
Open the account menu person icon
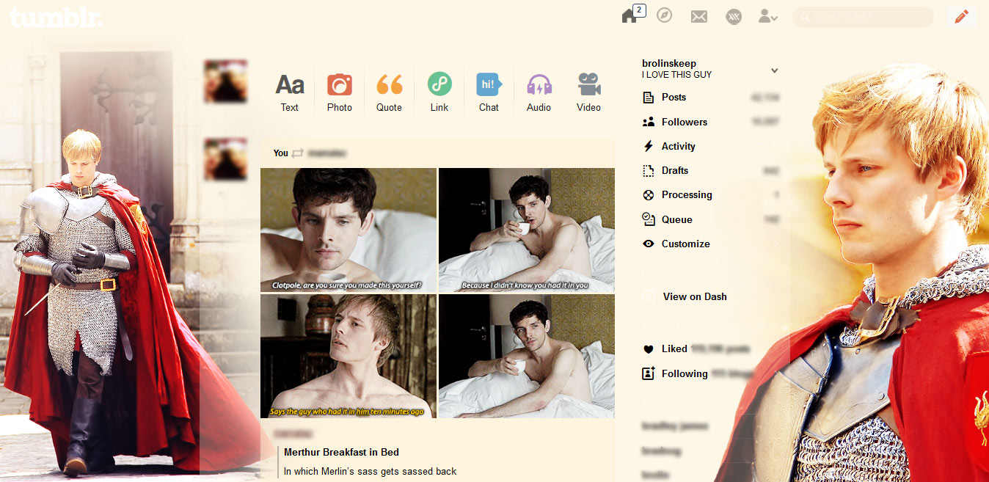pyautogui.click(x=767, y=16)
